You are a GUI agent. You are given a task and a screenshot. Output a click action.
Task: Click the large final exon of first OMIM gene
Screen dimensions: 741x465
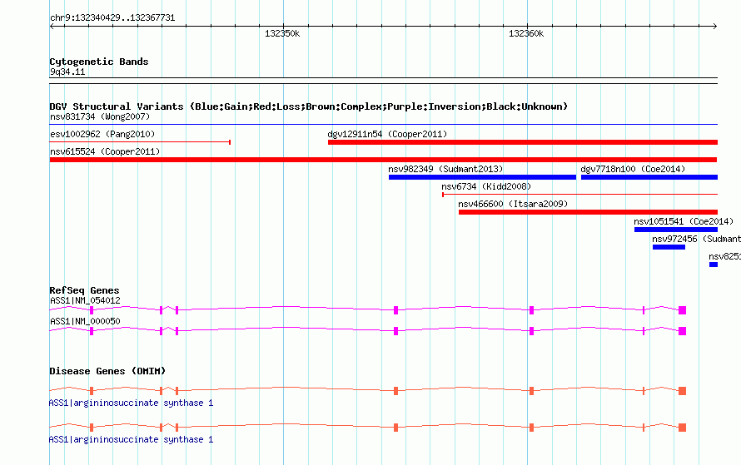pos(682,391)
